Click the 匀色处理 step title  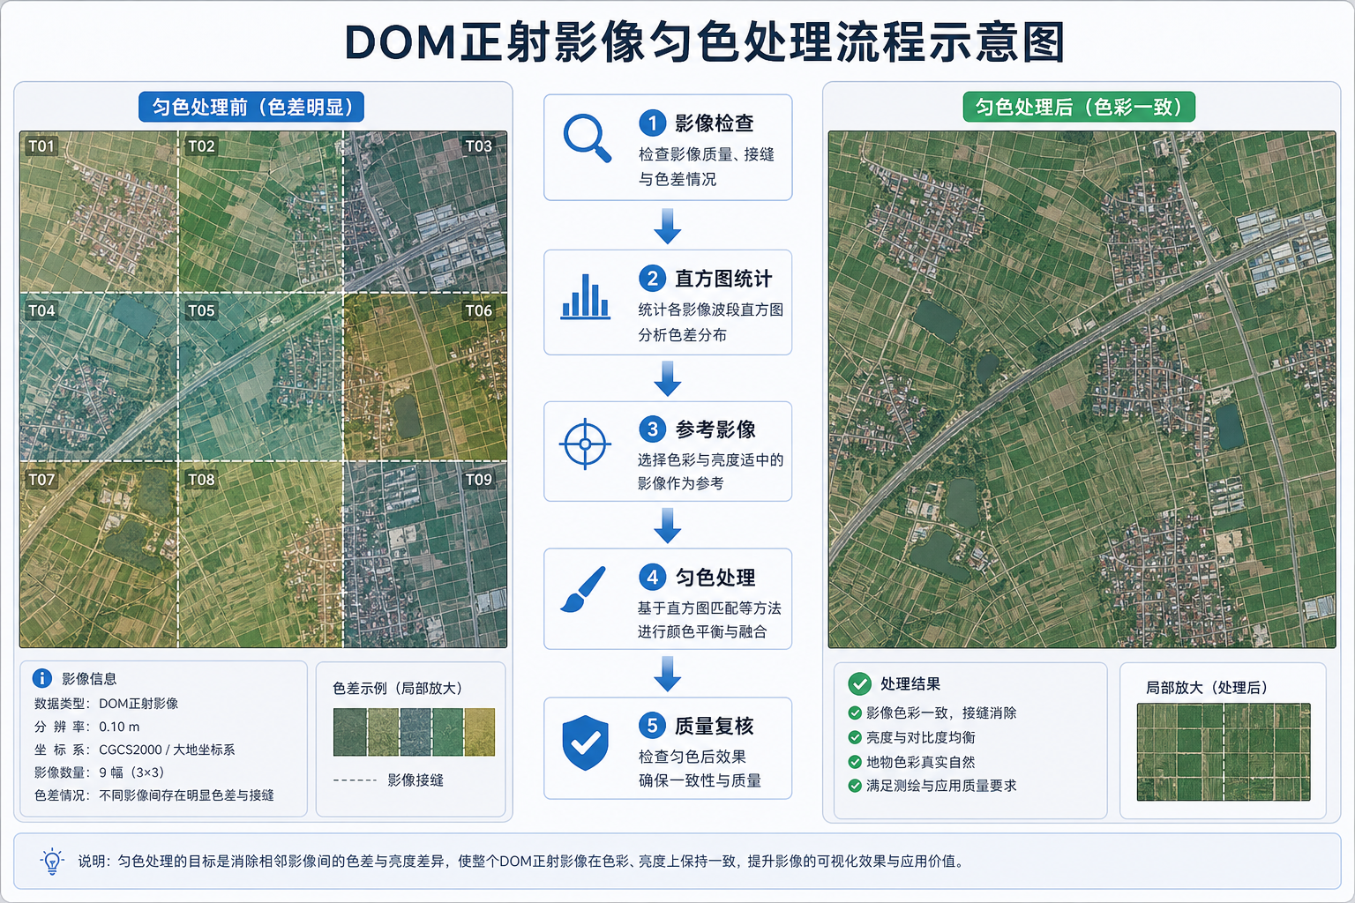[x=715, y=578]
